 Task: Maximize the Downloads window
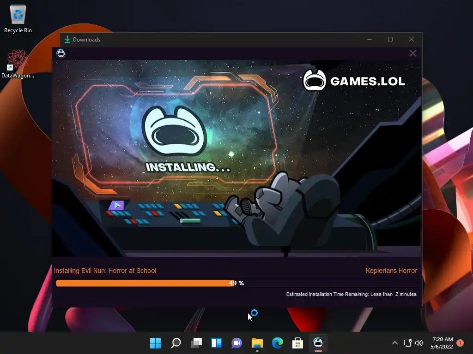pyautogui.click(x=390, y=40)
